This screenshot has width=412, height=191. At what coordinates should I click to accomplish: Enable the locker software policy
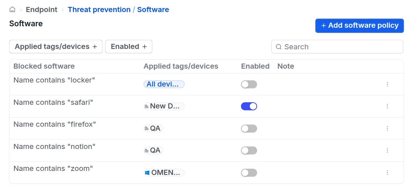click(x=249, y=84)
